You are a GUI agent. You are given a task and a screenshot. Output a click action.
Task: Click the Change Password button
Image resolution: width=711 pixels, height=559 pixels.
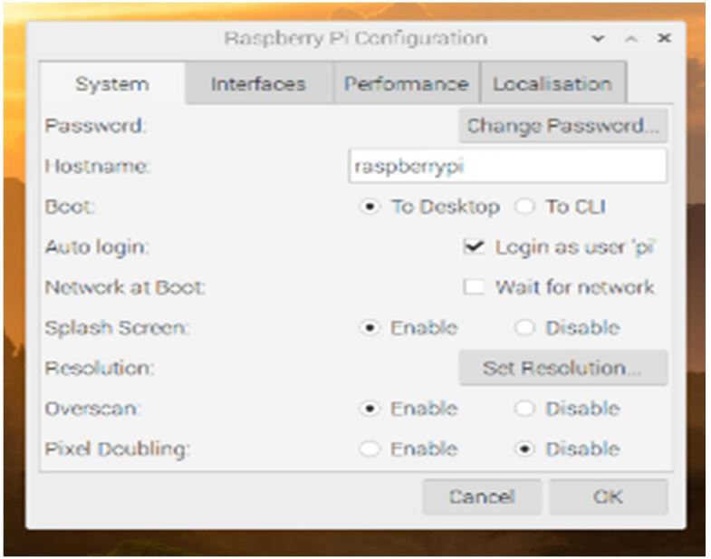click(562, 126)
